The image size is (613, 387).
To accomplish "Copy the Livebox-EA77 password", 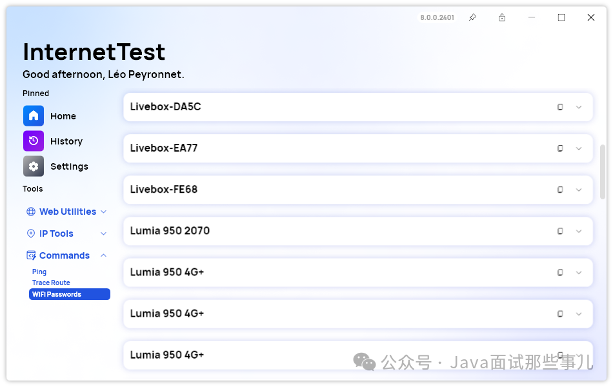I will point(560,148).
